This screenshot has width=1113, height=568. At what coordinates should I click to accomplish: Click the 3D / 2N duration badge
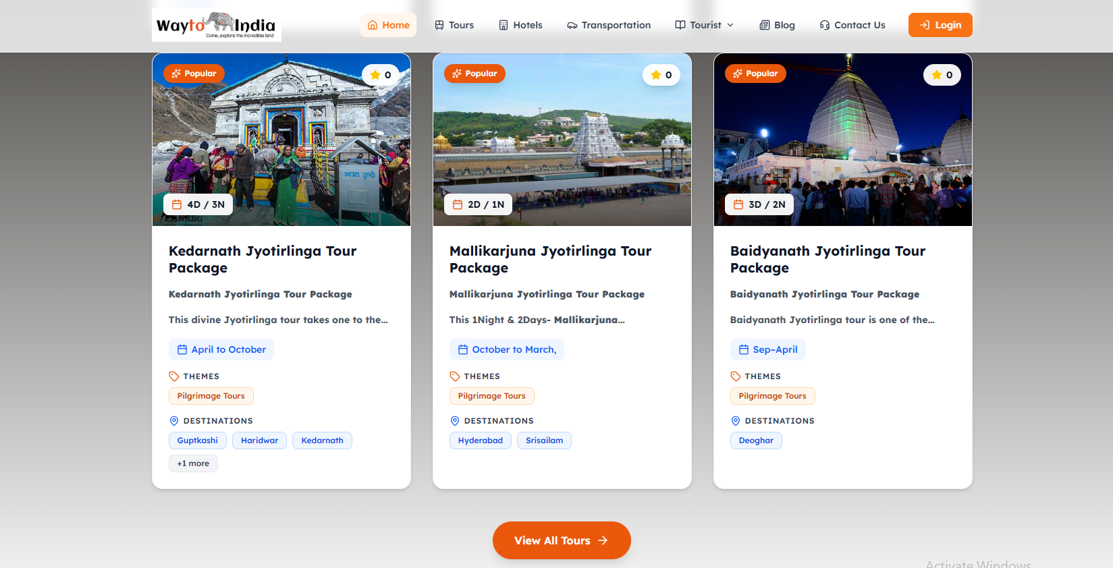click(759, 204)
